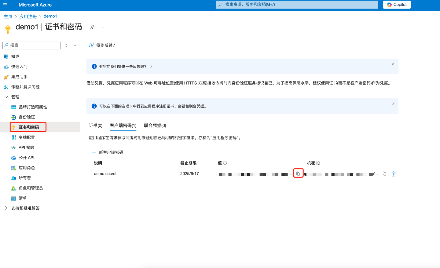Click the Copilot button

coord(397,5)
